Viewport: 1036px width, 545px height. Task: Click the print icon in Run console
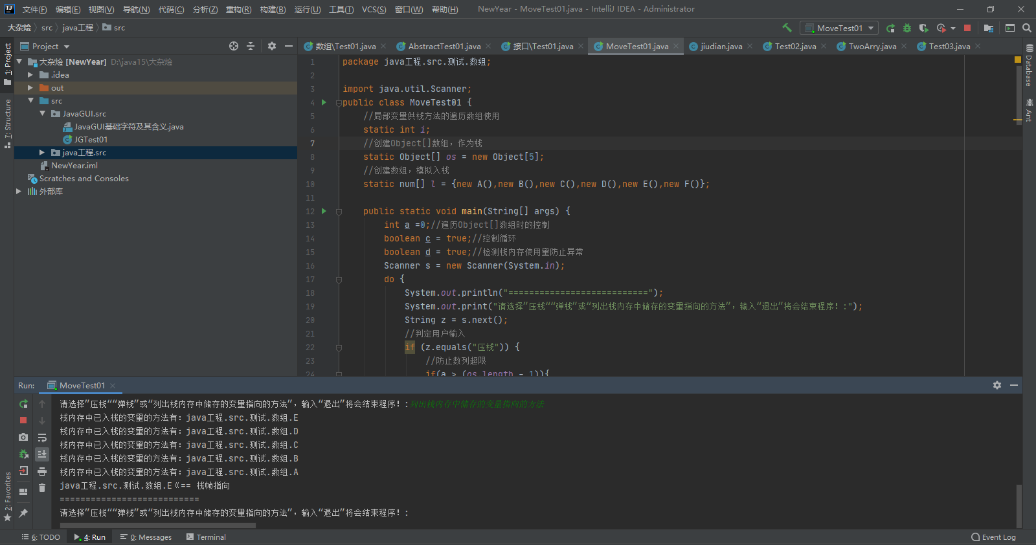click(42, 471)
